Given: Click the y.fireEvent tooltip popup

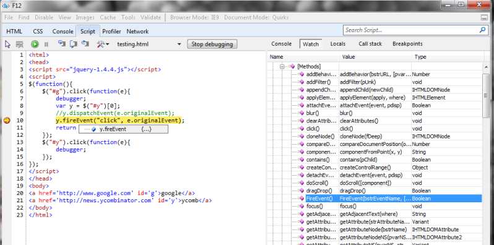Looking at the screenshot, I should (x=123, y=129).
